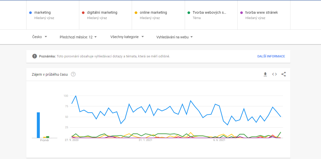
Task: Click the yellow dot for online marketing
Action: [136, 12]
